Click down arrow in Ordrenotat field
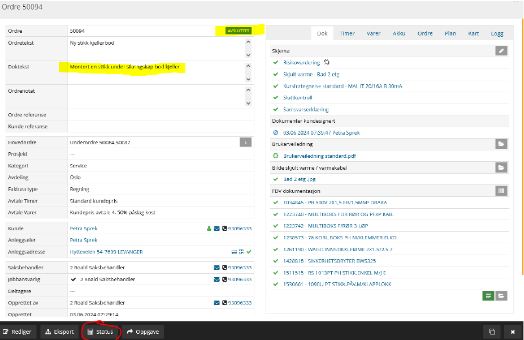524x340 pixels. coord(248,104)
